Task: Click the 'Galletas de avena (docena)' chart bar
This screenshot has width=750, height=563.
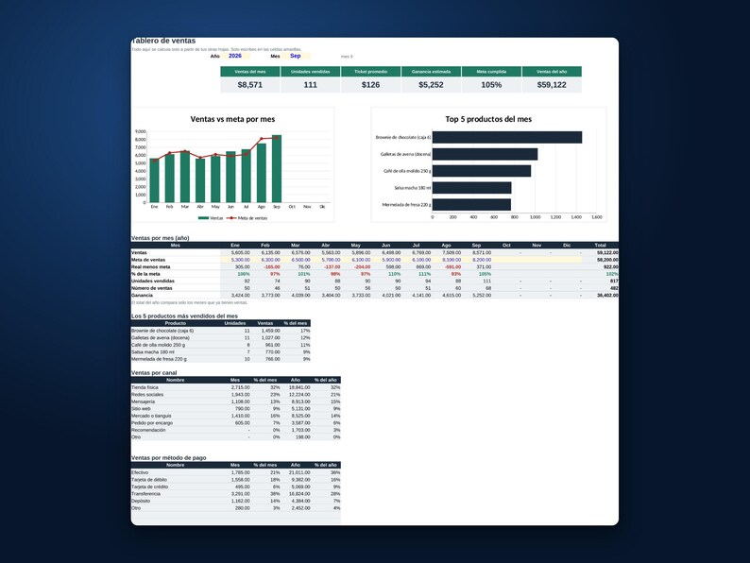Action: point(485,154)
